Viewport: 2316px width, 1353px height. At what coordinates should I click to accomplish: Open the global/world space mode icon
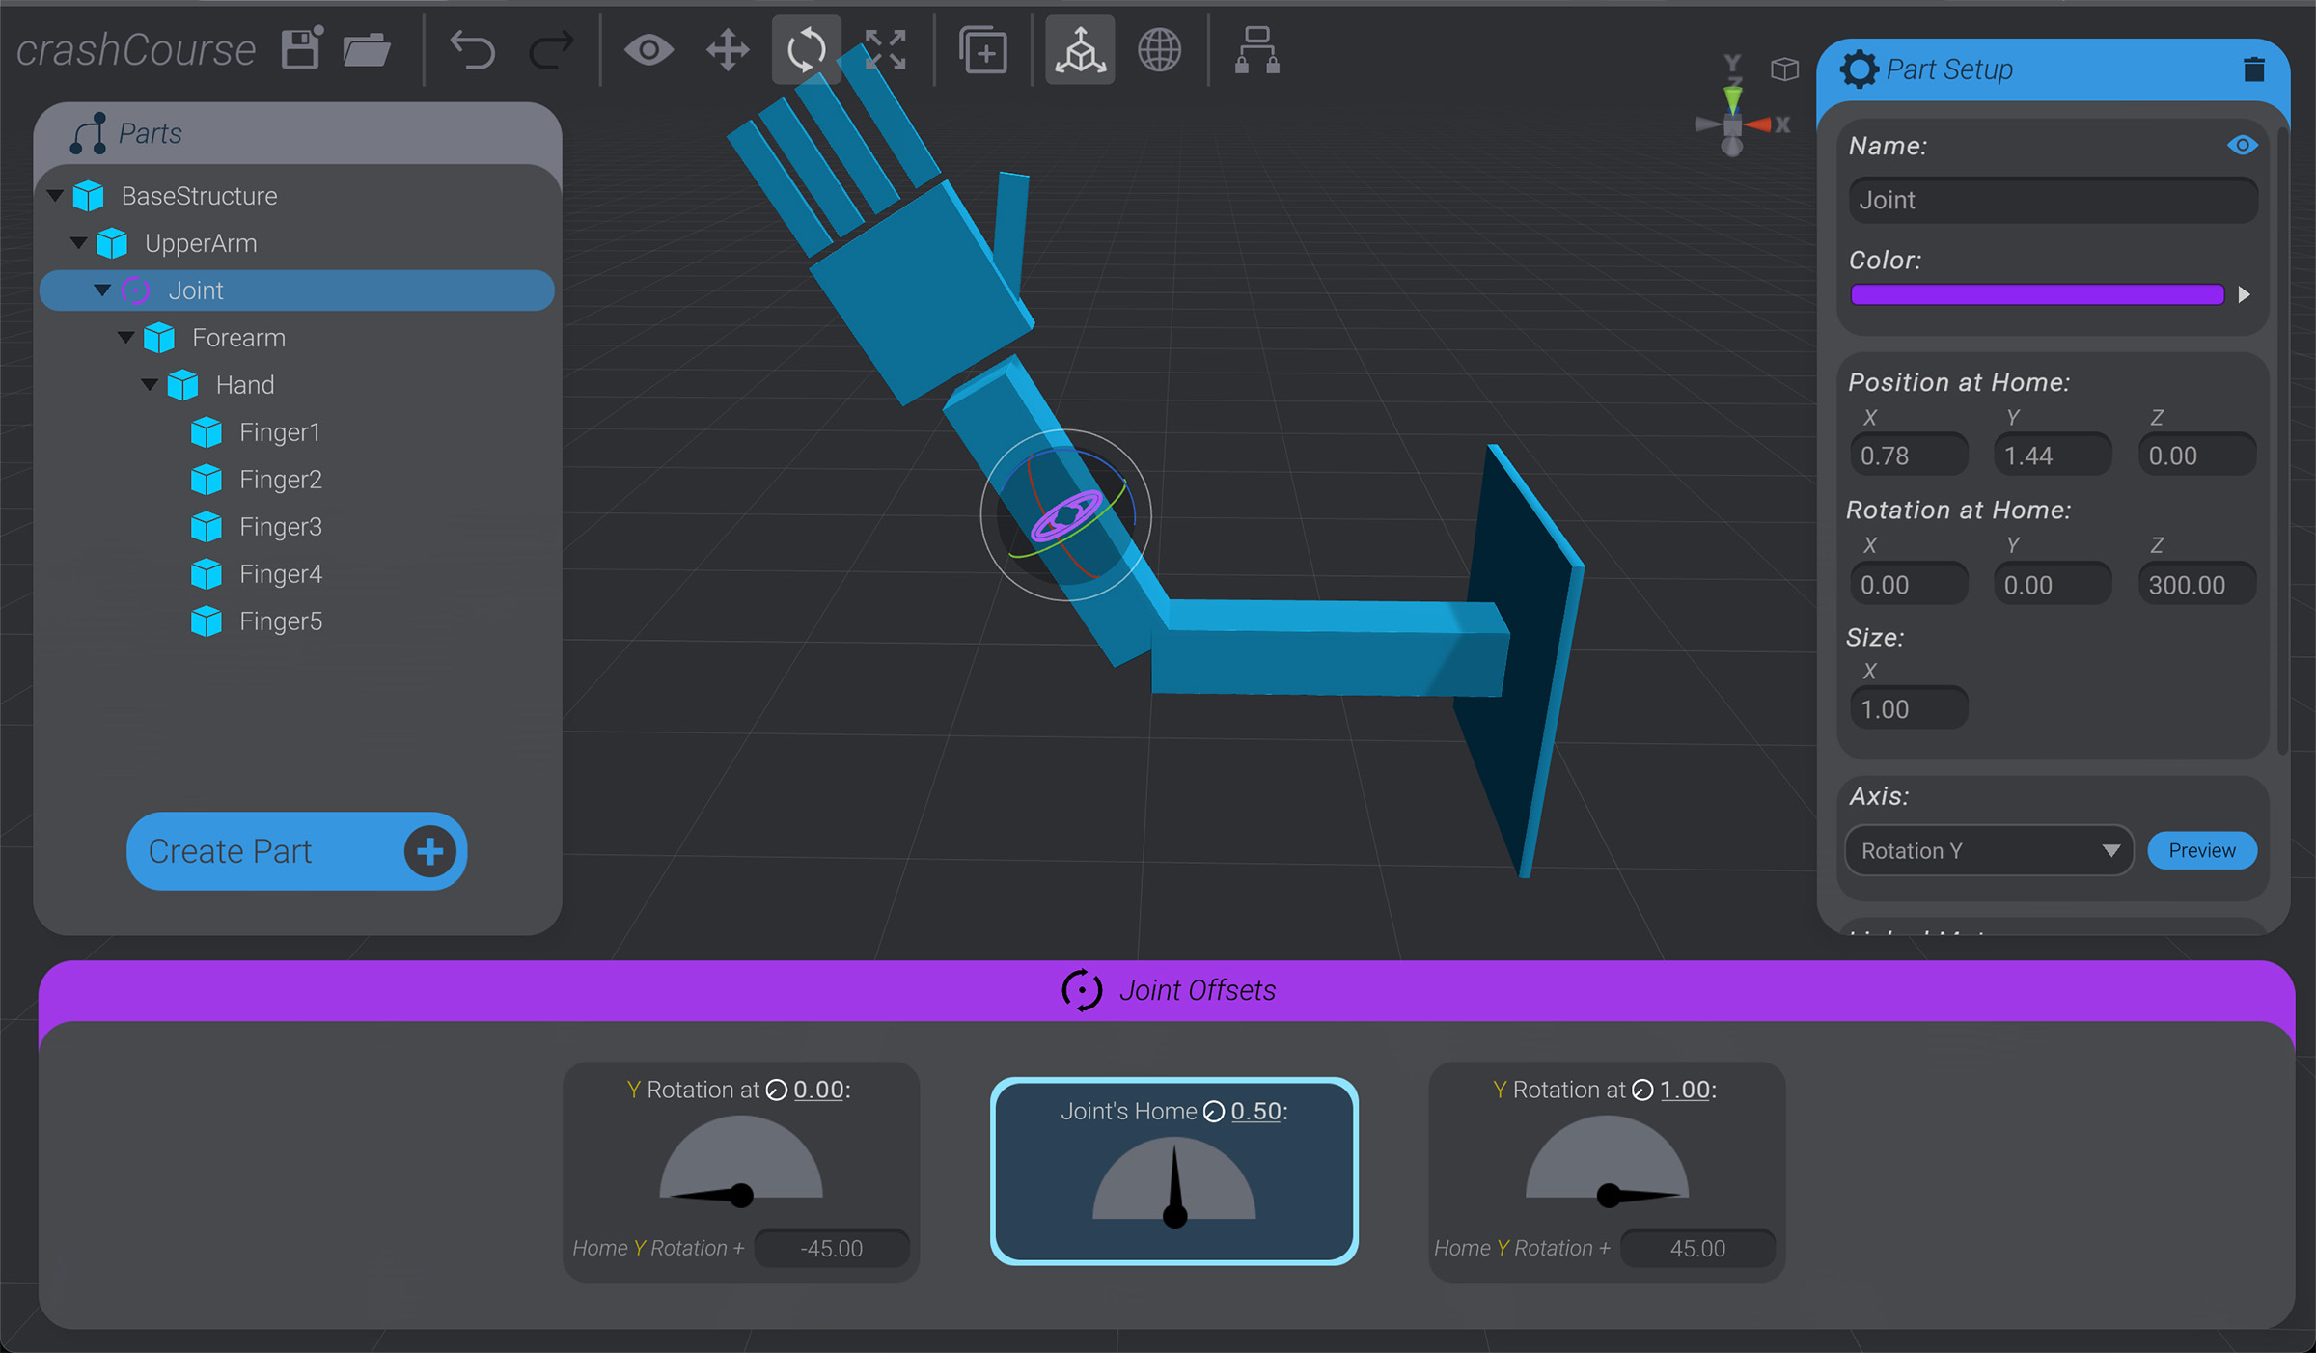[x=1159, y=50]
